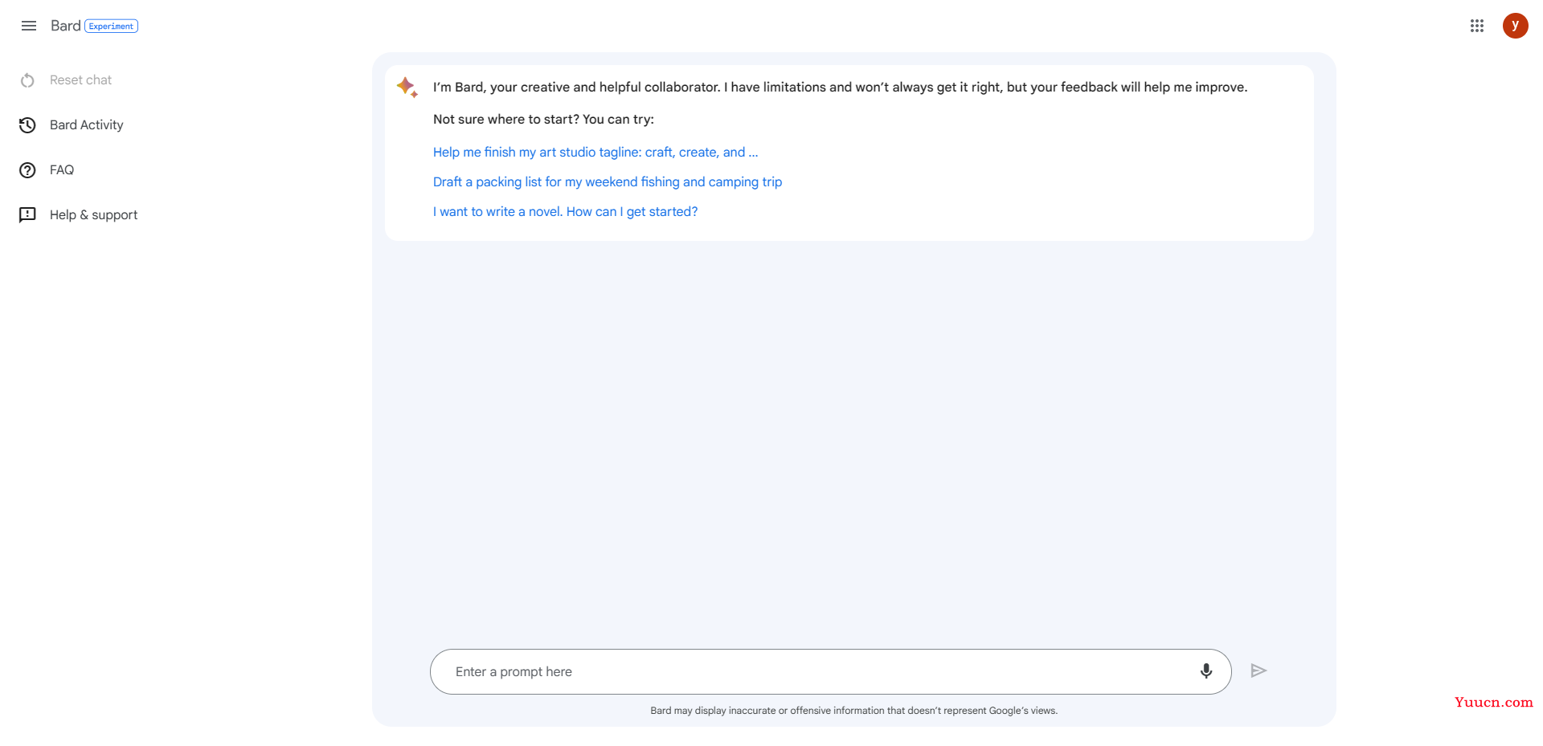This screenshot has width=1543, height=746.
Task: Click the Experiment badge next to Bard
Action: click(112, 26)
